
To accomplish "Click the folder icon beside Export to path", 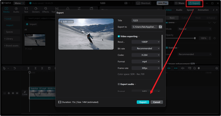I will (160, 27).
